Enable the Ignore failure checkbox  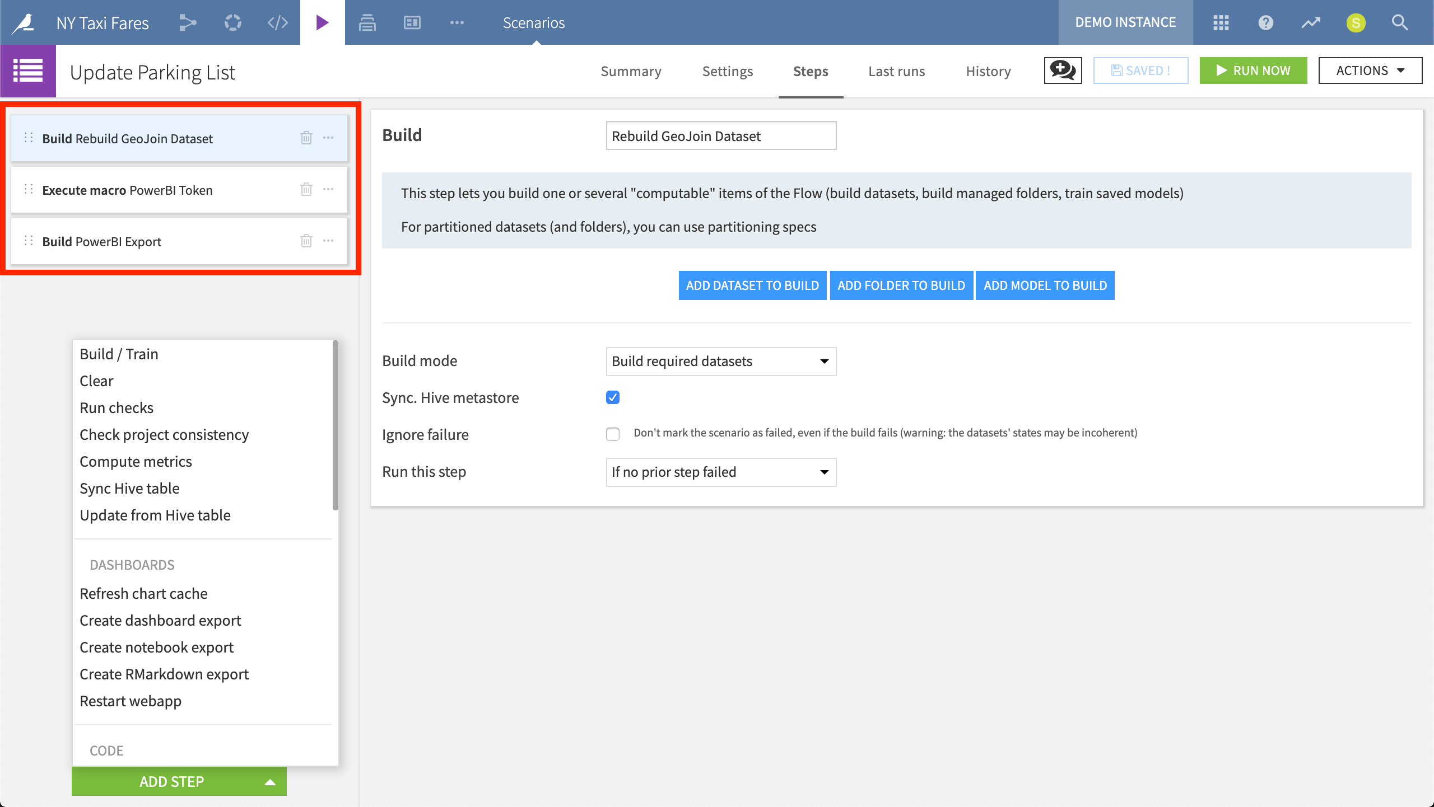click(x=613, y=434)
